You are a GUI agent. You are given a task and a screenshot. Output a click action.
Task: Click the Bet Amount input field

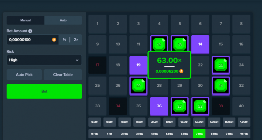32,40
